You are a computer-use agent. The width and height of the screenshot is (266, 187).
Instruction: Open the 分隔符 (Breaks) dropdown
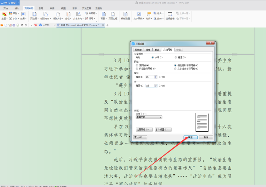click(91, 13)
